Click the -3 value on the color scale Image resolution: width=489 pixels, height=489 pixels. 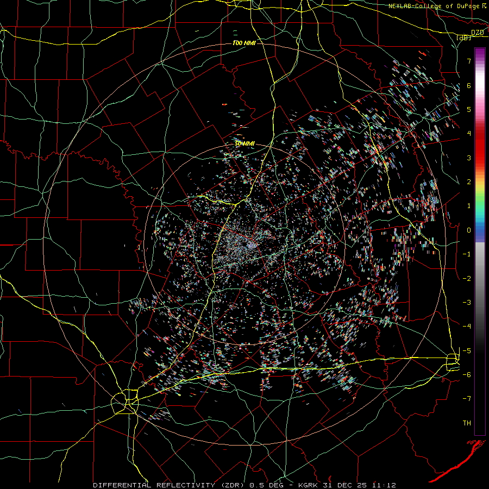pyautogui.click(x=467, y=303)
